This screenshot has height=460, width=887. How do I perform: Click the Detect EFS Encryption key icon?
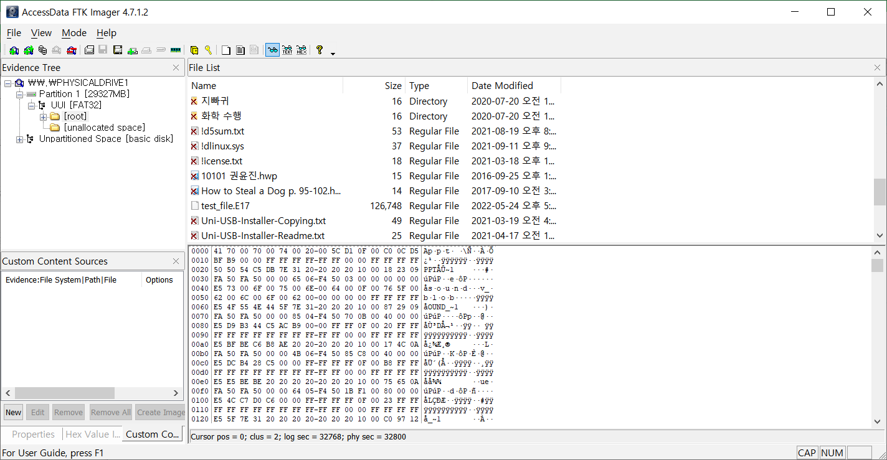[x=208, y=50]
